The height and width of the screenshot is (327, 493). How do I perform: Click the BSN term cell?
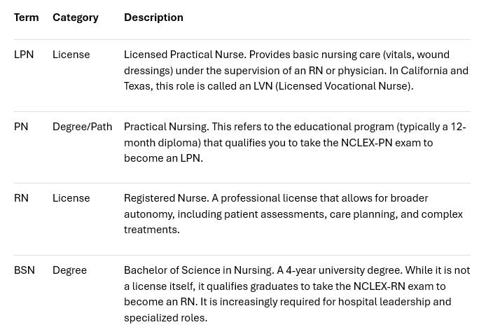(x=25, y=270)
